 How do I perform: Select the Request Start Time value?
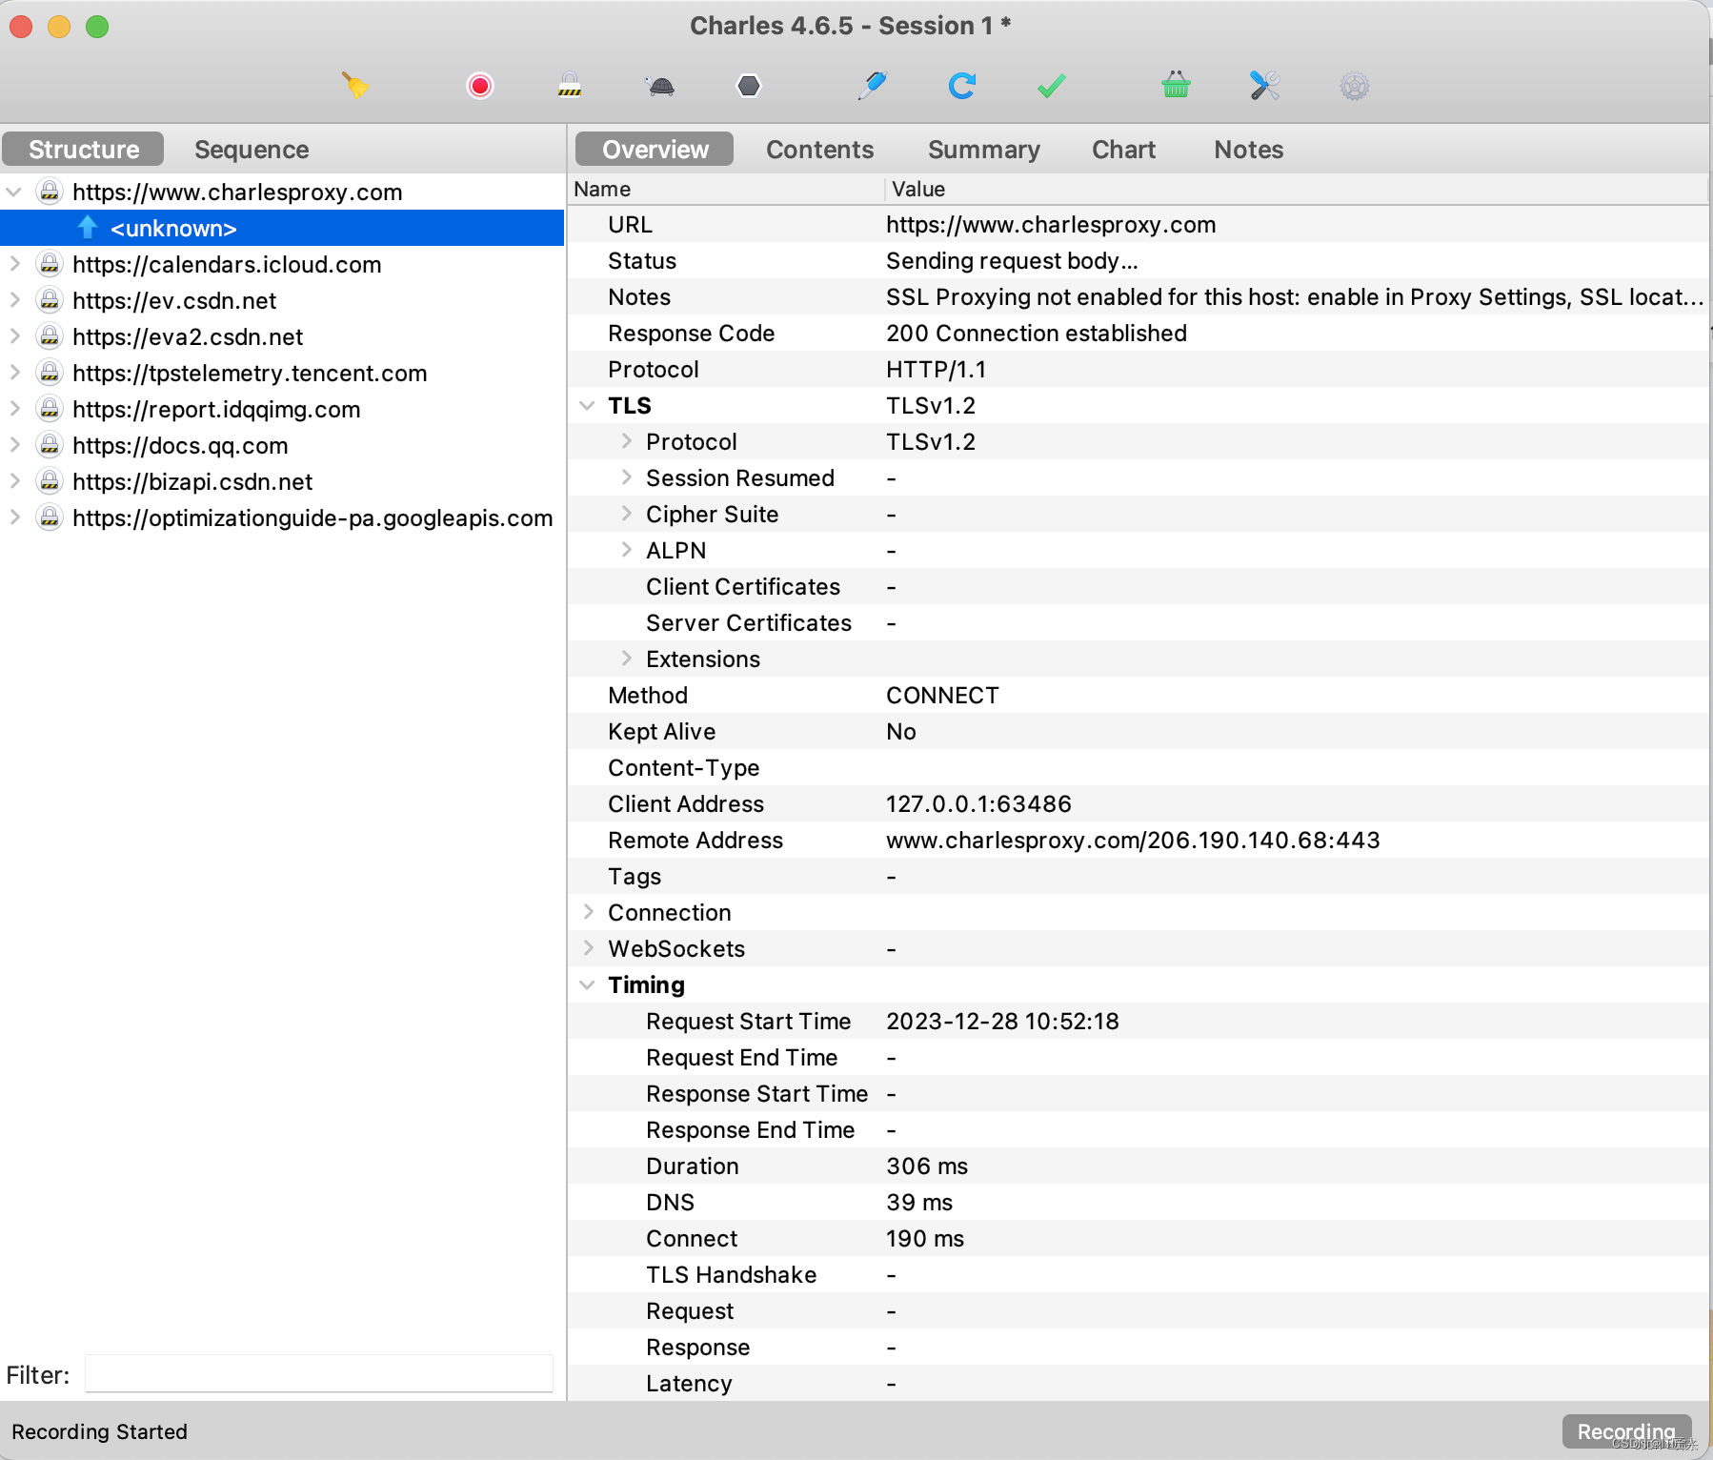[x=1002, y=1022]
